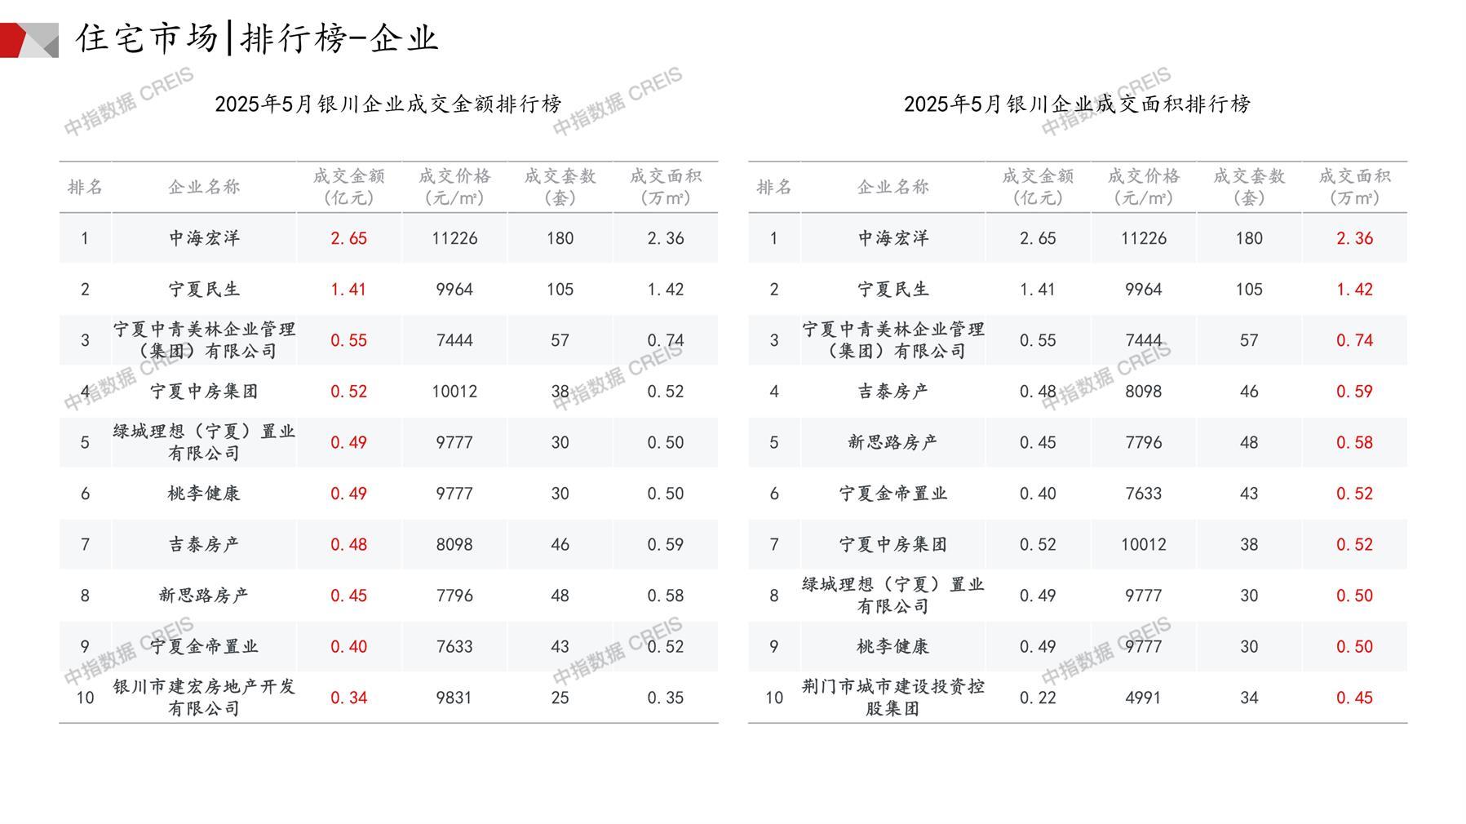Select the 2025年5月银川企业成交面积排行榜 table title
The width and height of the screenshot is (1466, 824).
pyautogui.click(x=1077, y=104)
